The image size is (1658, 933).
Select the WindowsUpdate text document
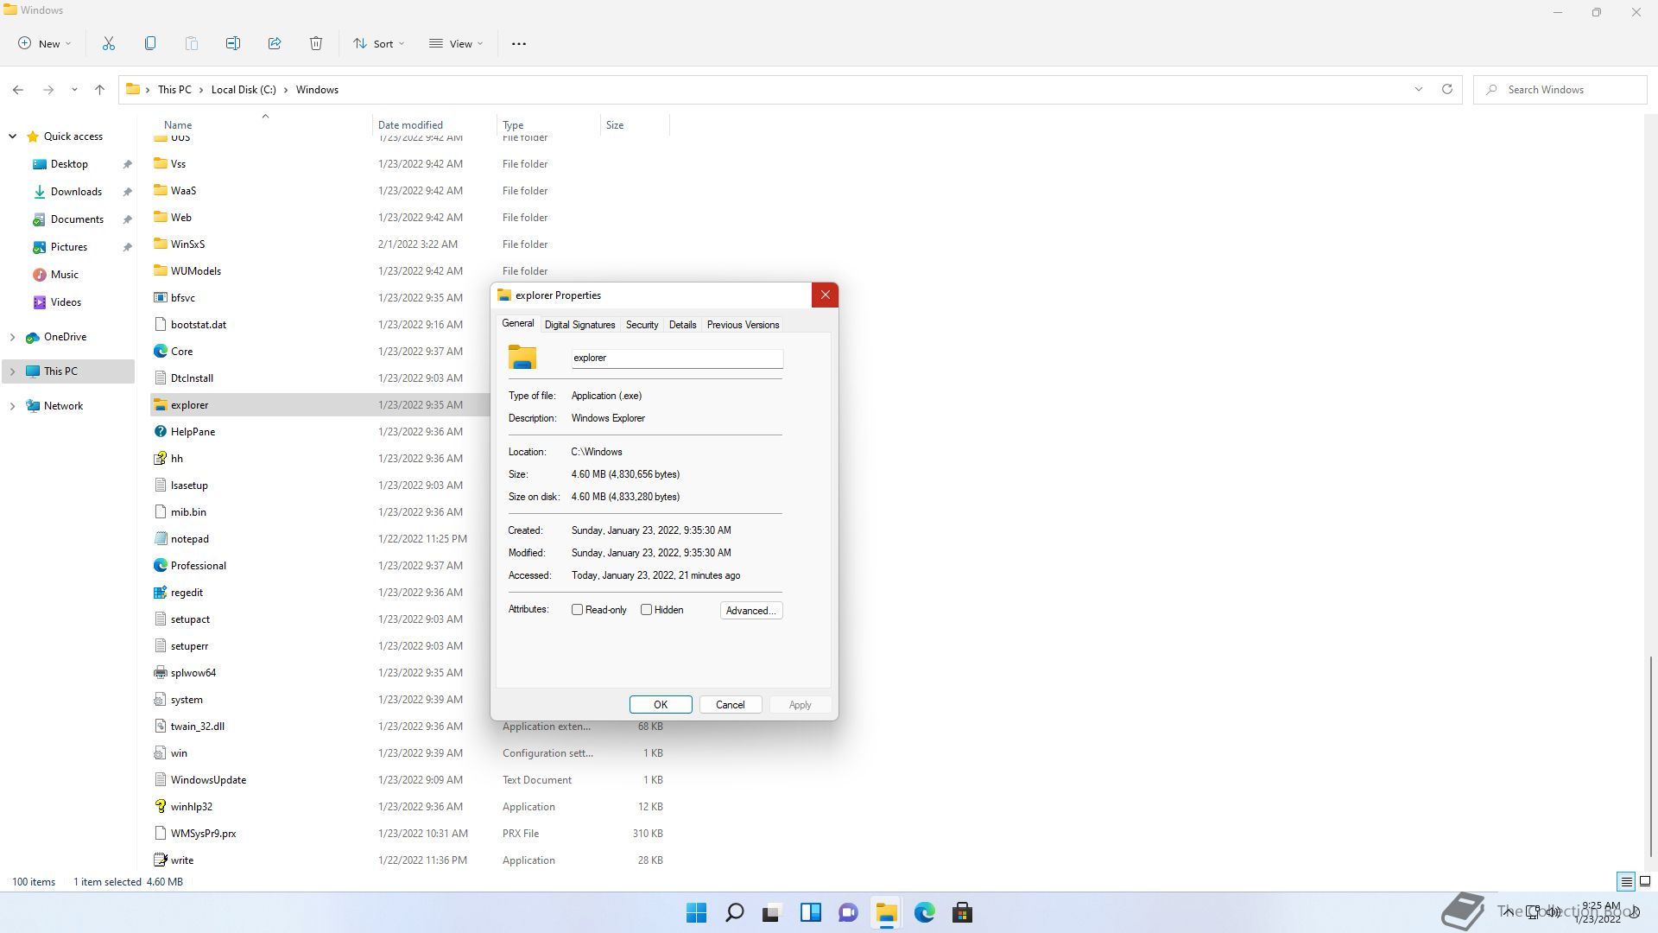[208, 780]
